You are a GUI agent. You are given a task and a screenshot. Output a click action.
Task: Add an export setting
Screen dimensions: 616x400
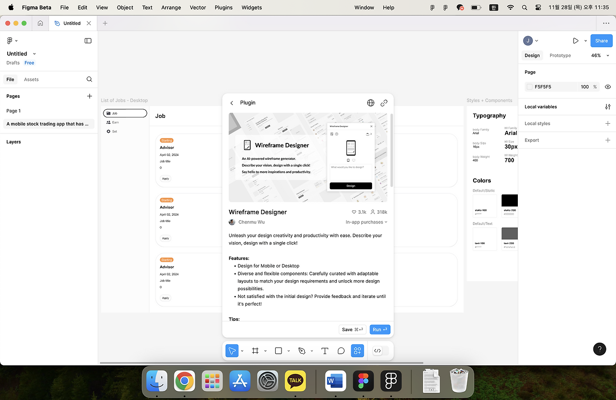[608, 141]
